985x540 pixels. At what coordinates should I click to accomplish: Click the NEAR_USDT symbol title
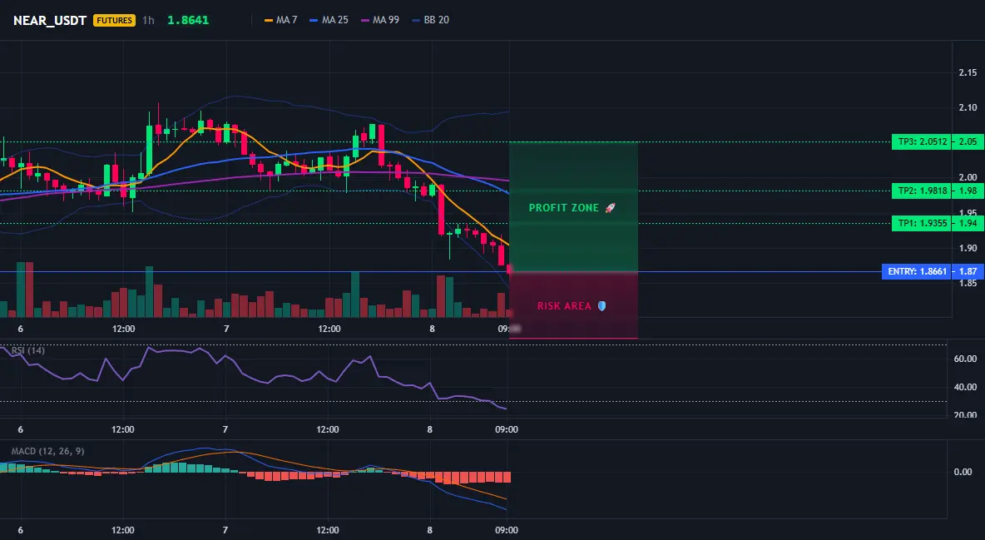click(x=50, y=20)
